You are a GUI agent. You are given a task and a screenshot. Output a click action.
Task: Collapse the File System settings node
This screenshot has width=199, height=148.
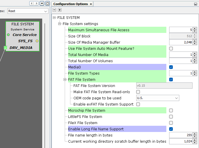point(60,24)
